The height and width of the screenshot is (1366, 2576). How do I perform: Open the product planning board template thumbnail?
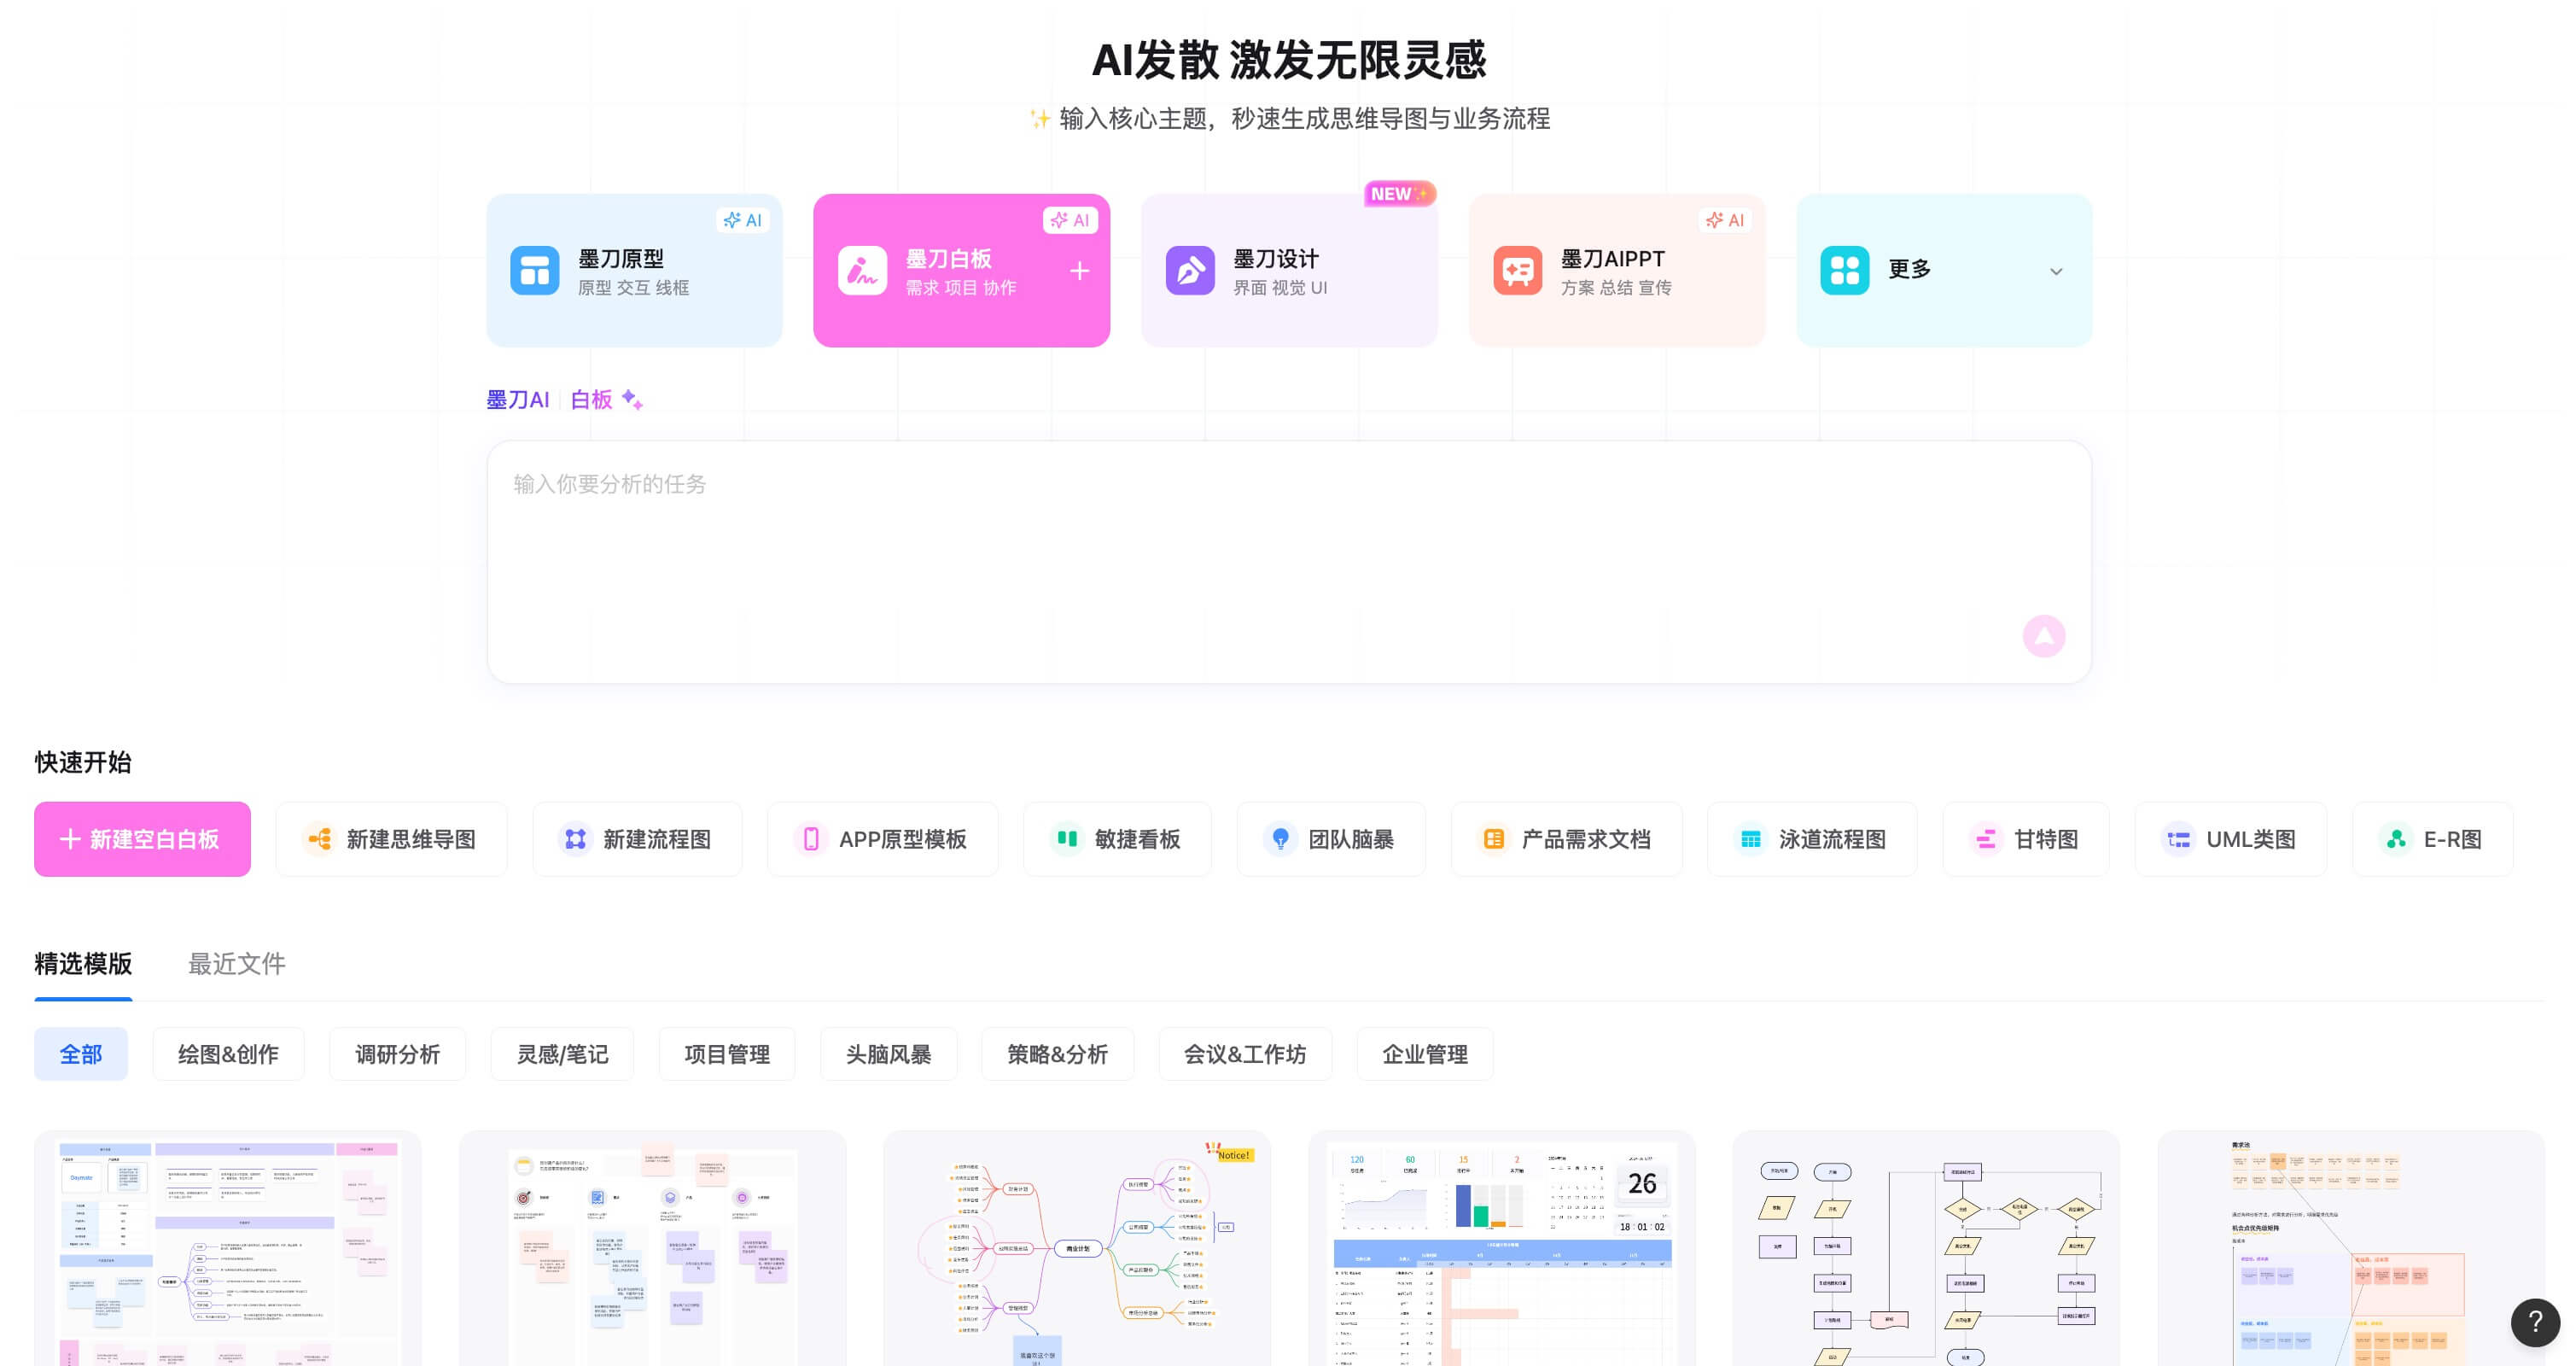pyautogui.click(x=228, y=1248)
